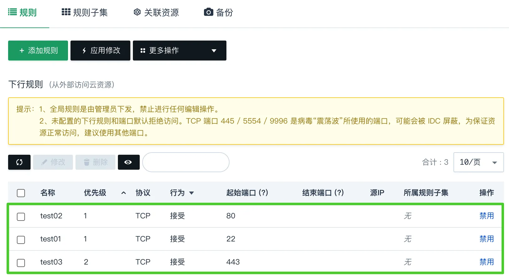Click the eye view icon button
Screen dimensions: 509x277
point(128,162)
